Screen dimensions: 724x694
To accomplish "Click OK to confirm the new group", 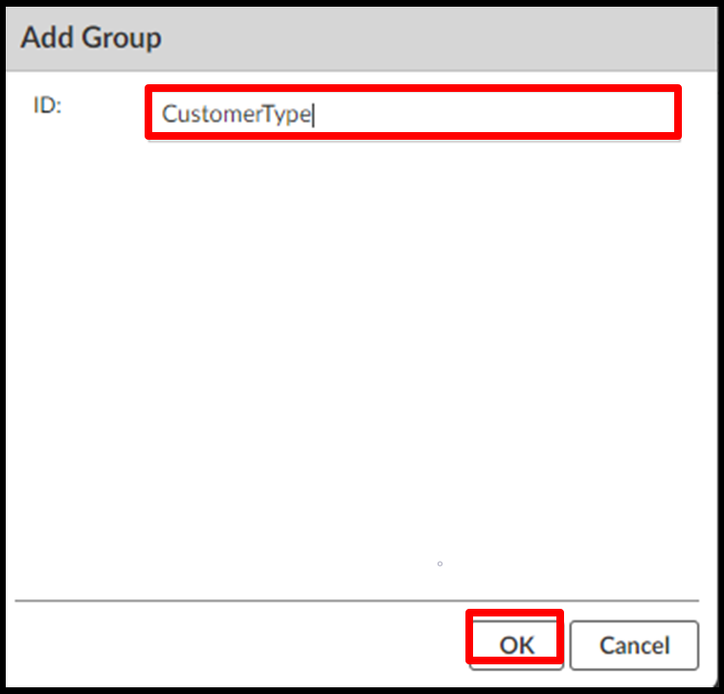I will coord(516,645).
